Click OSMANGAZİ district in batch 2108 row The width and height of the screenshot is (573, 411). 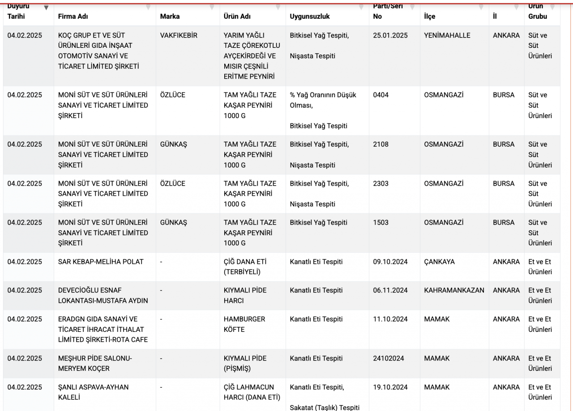coord(444,144)
